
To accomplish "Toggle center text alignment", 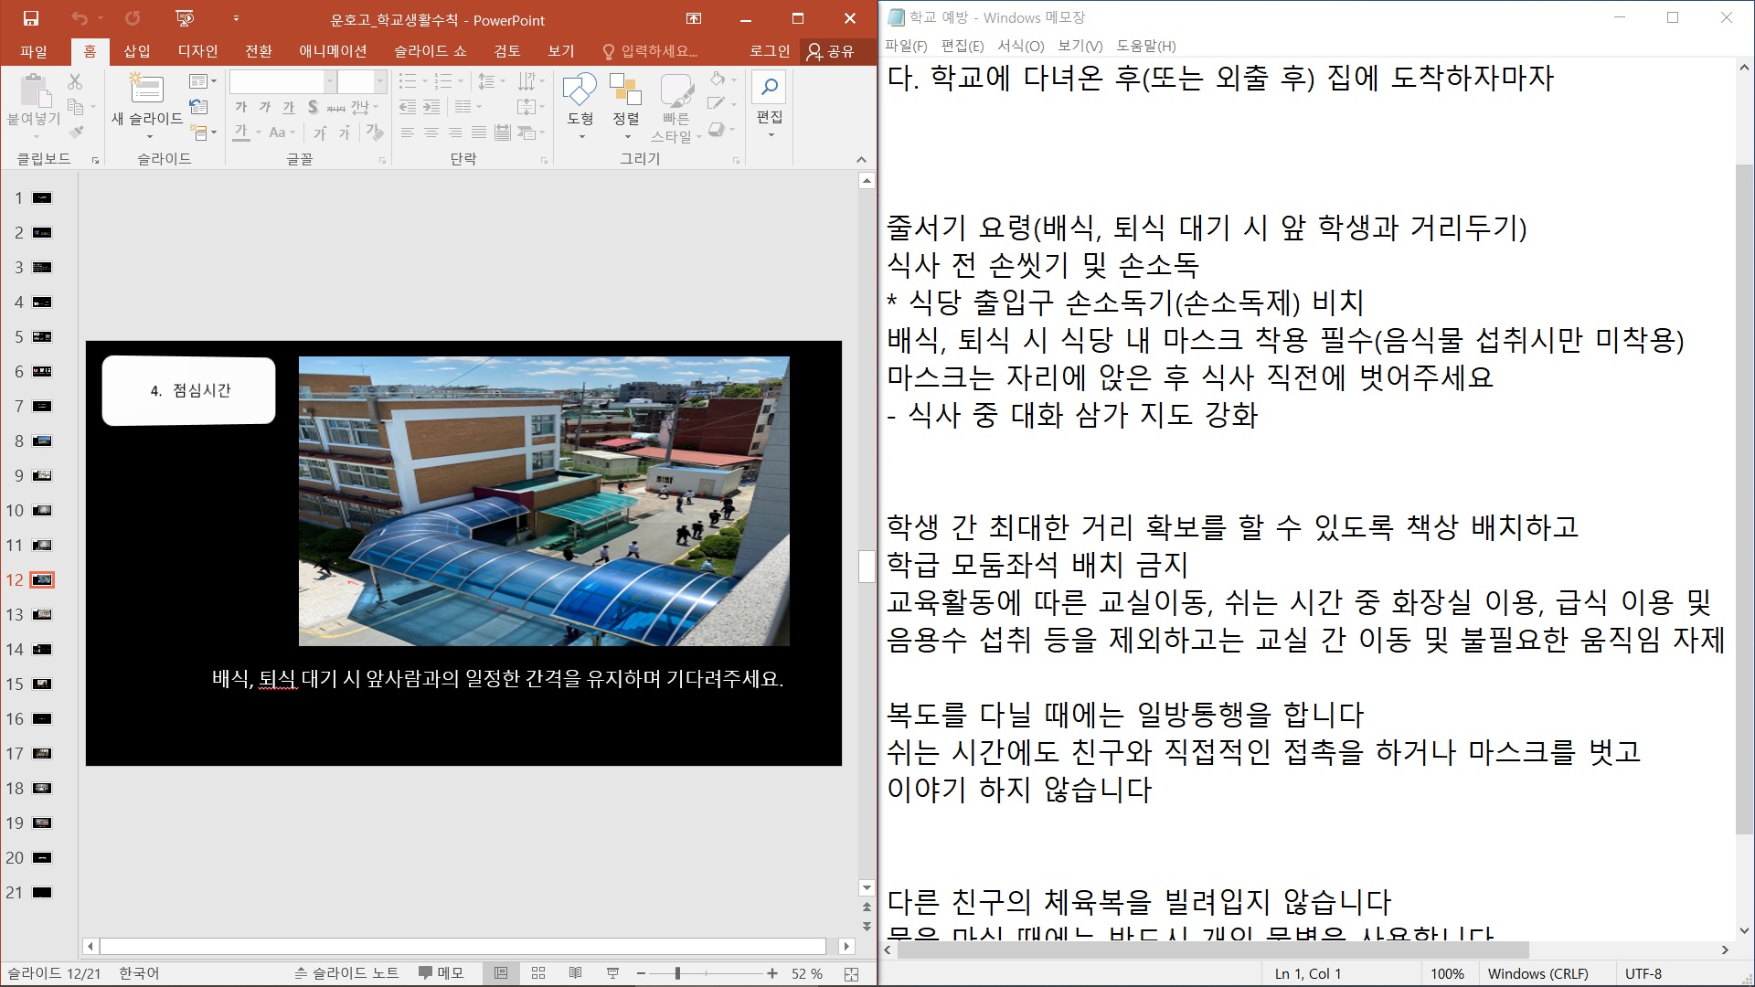I will 431,133.
